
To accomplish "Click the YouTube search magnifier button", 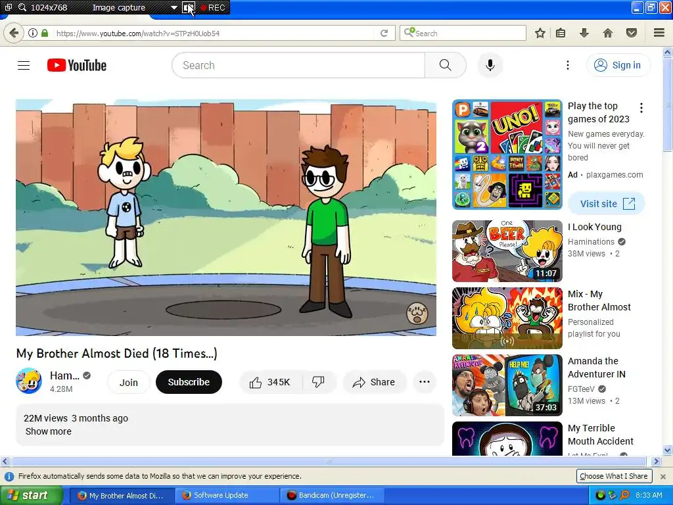I will tap(445, 65).
